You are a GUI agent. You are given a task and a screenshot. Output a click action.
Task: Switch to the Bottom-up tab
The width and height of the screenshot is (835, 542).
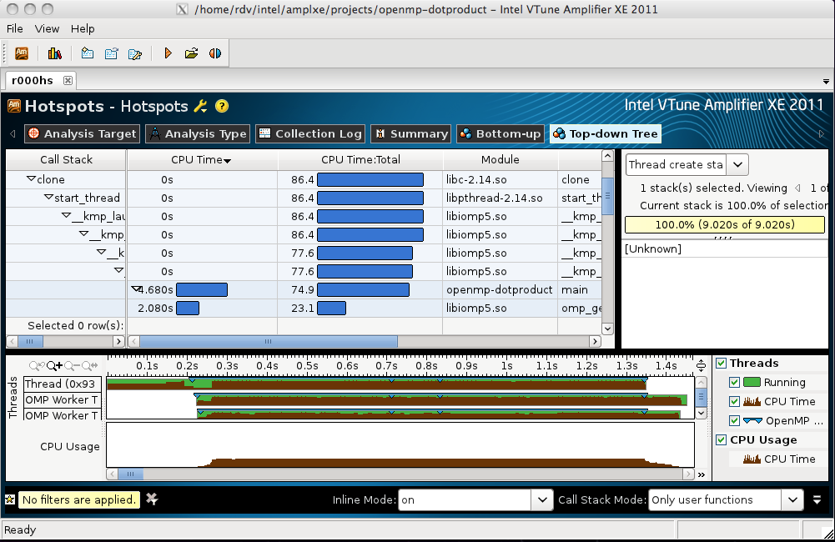pos(500,133)
